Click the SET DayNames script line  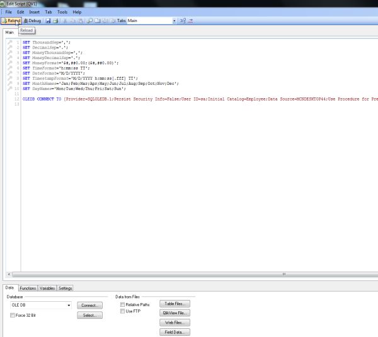point(74,89)
